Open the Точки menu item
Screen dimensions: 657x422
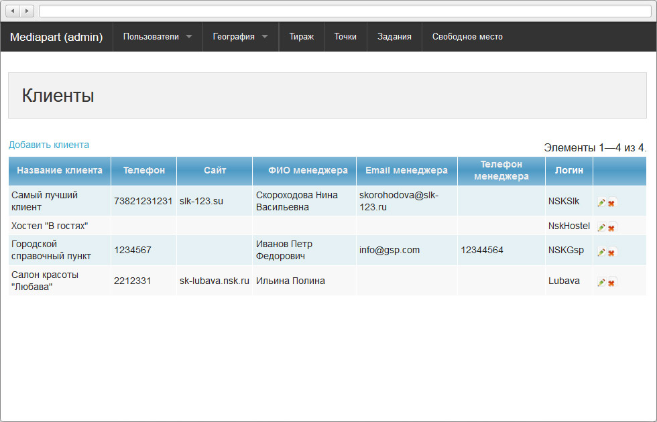pos(345,37)
